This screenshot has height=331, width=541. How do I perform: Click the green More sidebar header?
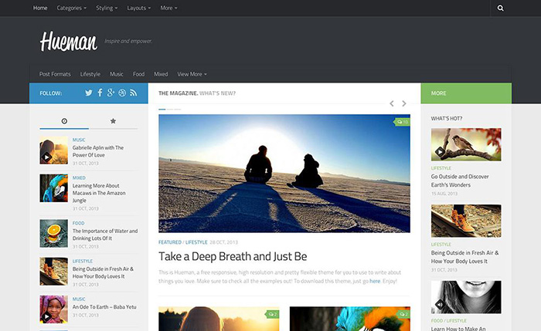click(466, 93)
